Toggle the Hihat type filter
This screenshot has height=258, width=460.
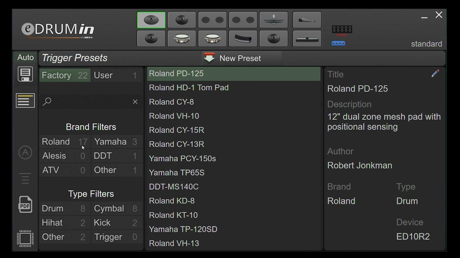65,223
